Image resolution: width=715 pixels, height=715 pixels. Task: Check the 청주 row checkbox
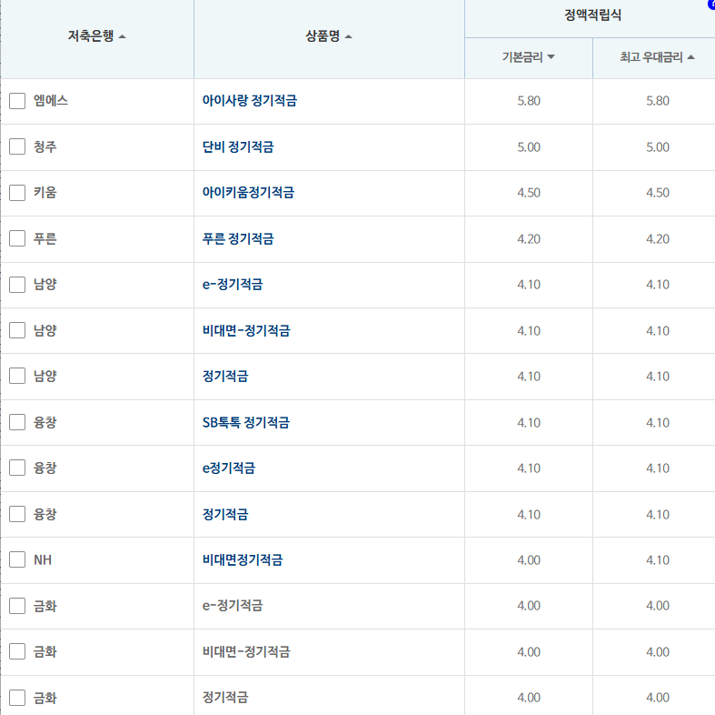(17, 146)
